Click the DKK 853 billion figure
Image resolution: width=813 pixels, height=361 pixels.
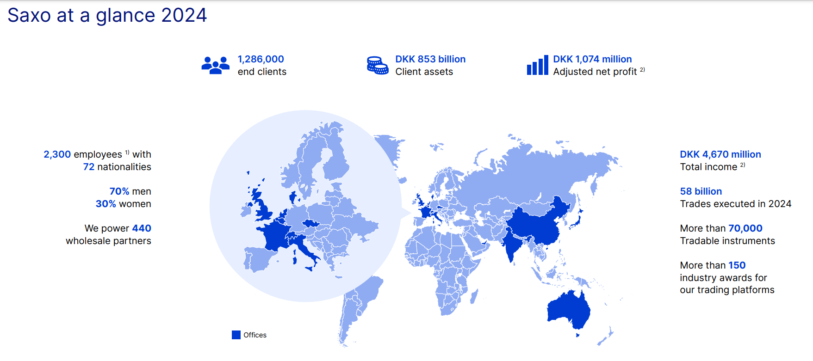click(x=430, y=59)
